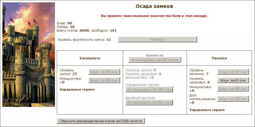The height and width of the screenshot is (127, 255).
Task: Click the castle siege artwork image
Action: [x=29, y=54]
